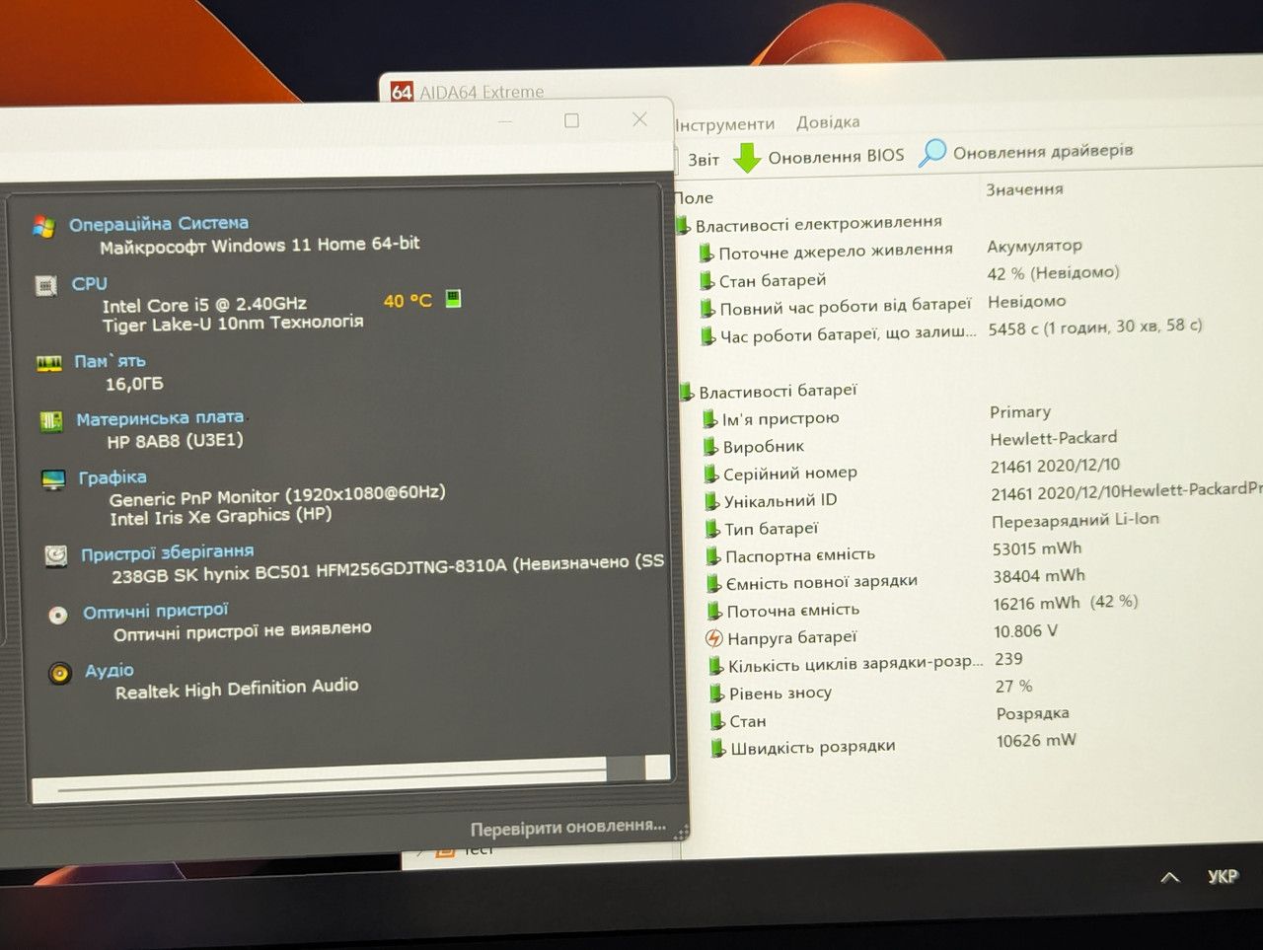Click the monitor icon beside Графіка
This screenshot has width=1263, height=950.
(53, 480)
